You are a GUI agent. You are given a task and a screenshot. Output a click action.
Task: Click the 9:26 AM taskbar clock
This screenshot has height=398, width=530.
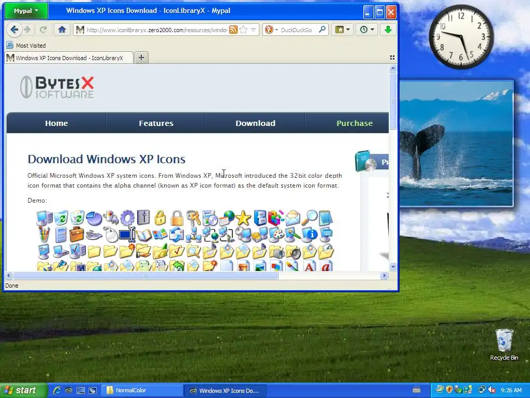pyautogui.click(x=511, y=390)
